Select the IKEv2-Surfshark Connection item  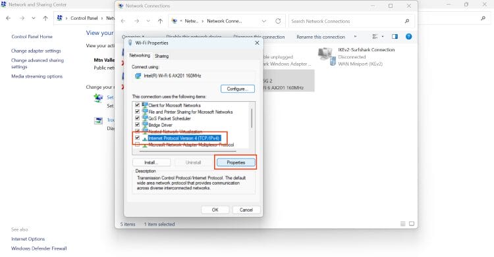pyautogui.click(x=356, y=57)
